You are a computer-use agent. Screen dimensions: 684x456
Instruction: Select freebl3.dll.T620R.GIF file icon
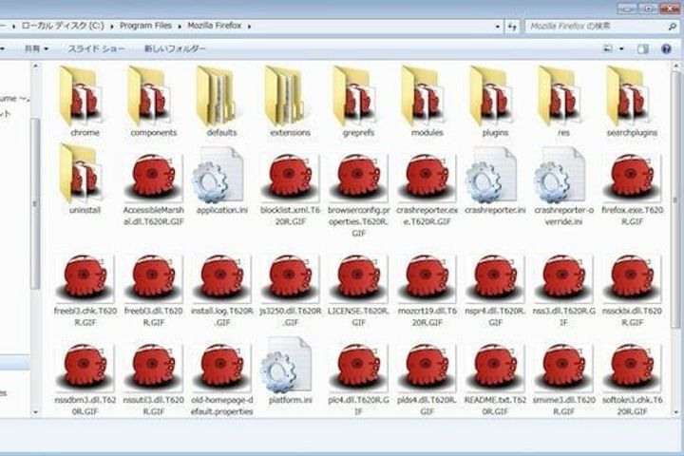[x=153, y=278]
